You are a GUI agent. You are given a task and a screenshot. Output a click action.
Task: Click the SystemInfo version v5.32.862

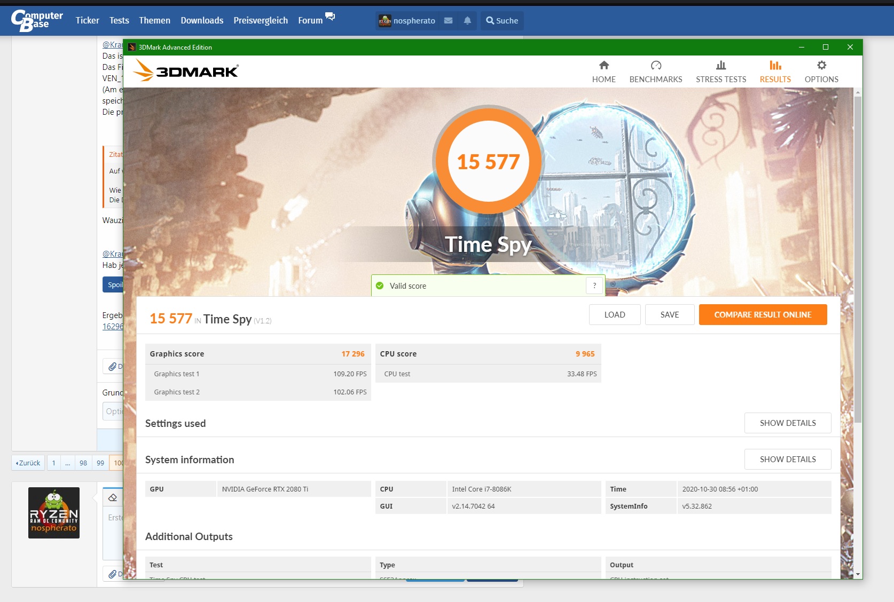[754, 506]
